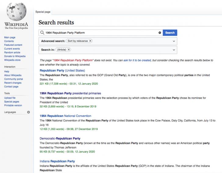222x173 pixels.
Task: Open the Help link in Interaction
Action: pos(7,71)
